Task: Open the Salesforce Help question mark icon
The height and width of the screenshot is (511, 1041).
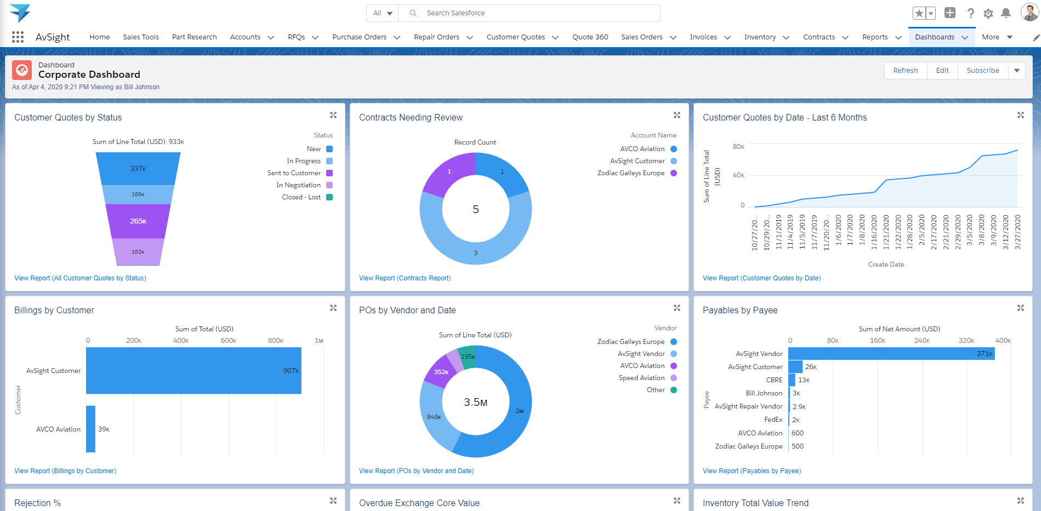Action: [970, 13]
